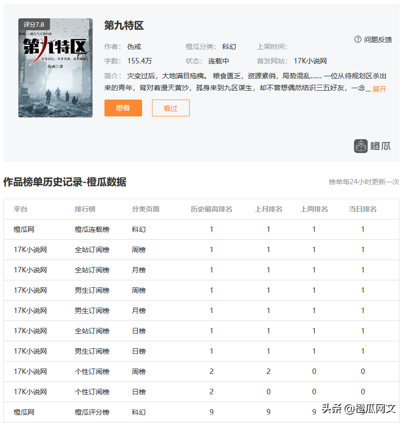The height and width of the screenshot is (423, 405).
Task: Click 橙瓜网 in the 橙瓜评分榜 row
Action: tap(24, 412)
